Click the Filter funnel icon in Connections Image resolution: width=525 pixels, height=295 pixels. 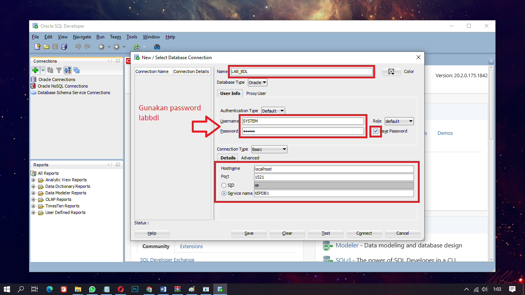[59, 70]
